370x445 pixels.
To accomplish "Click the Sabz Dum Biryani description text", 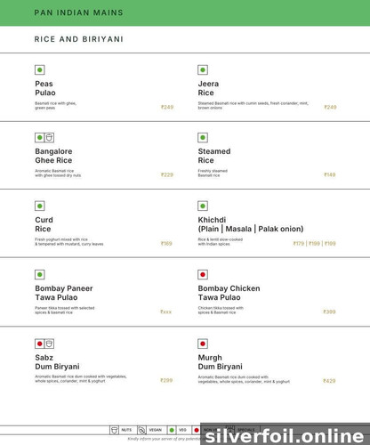I will click(x=81, y=378).
